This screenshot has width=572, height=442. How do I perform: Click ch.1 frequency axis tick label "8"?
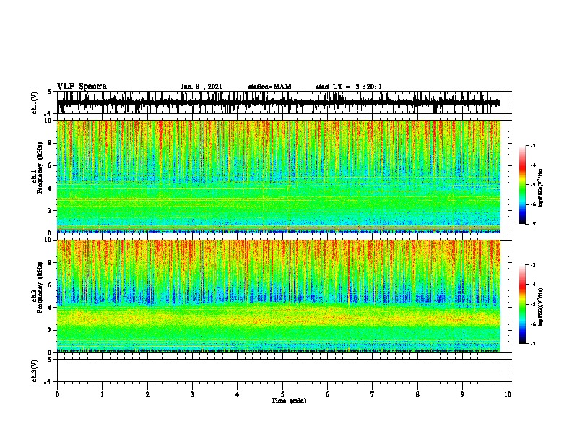(x=51, y=143)
